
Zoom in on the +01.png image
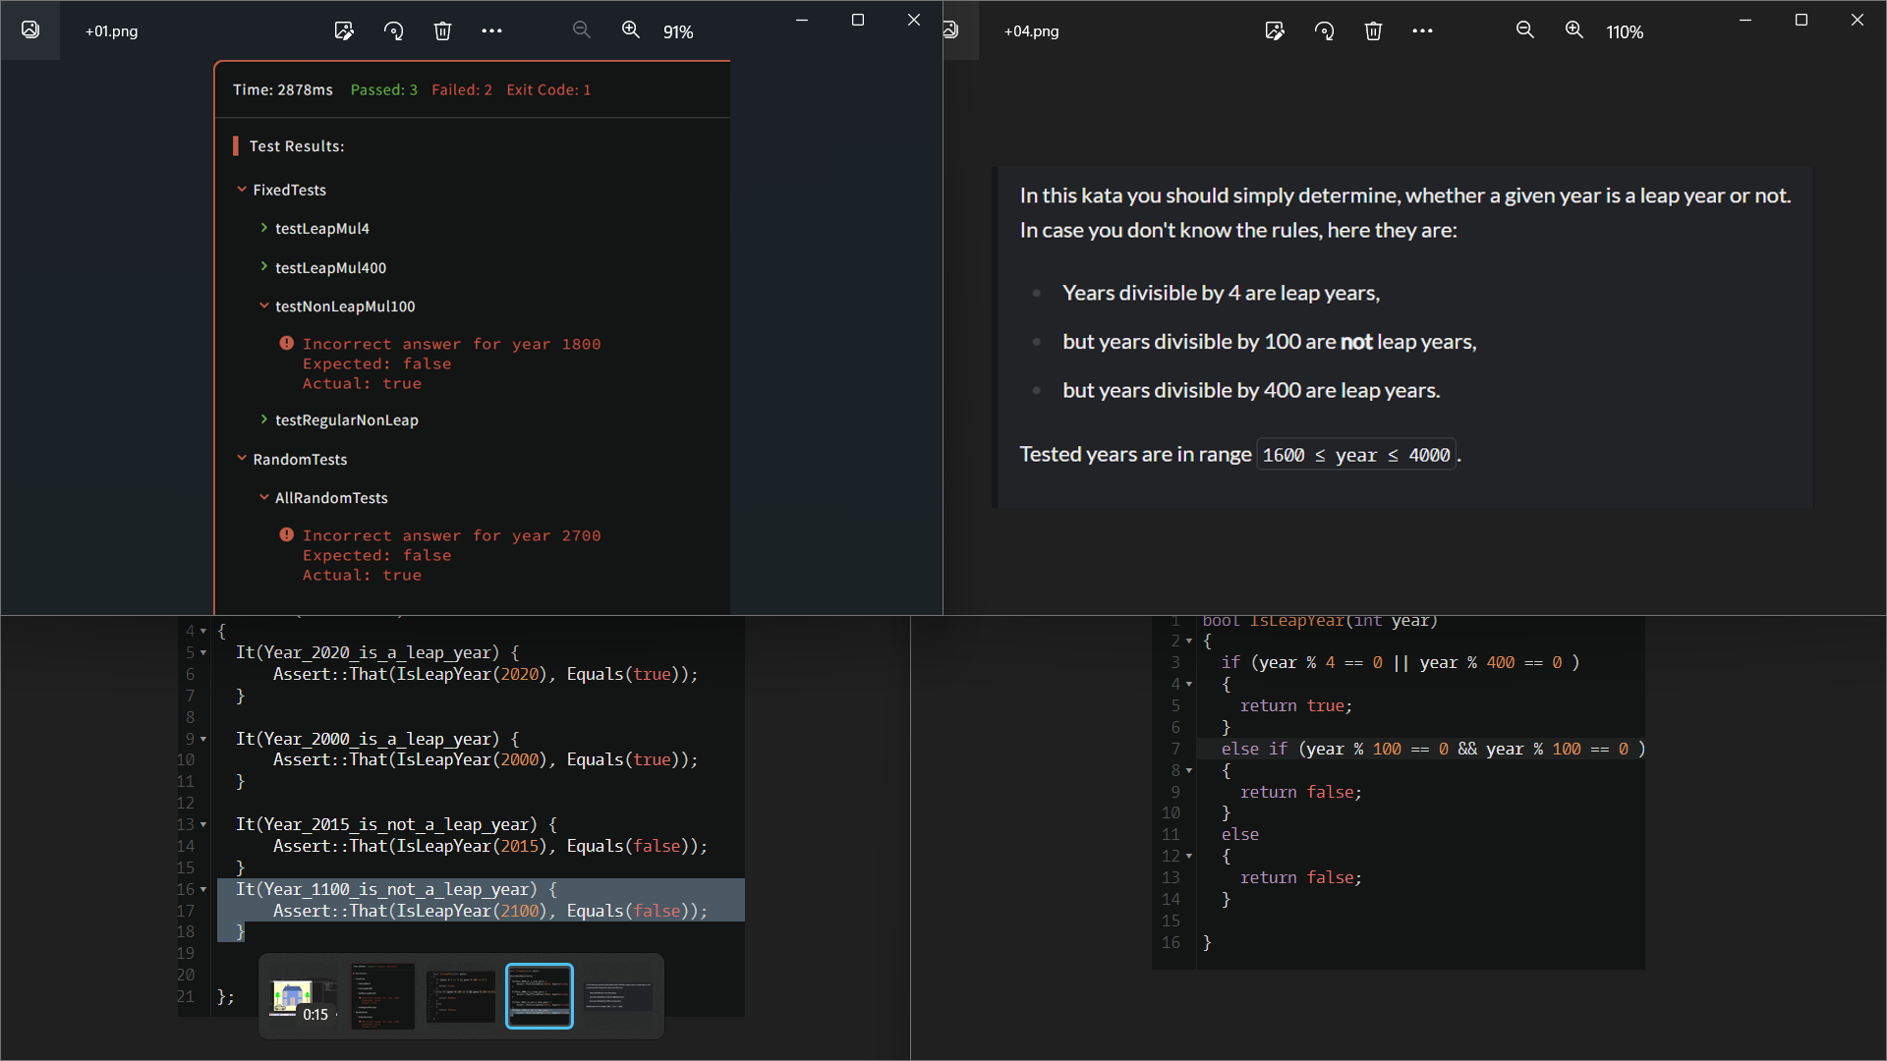click(631, 30)
